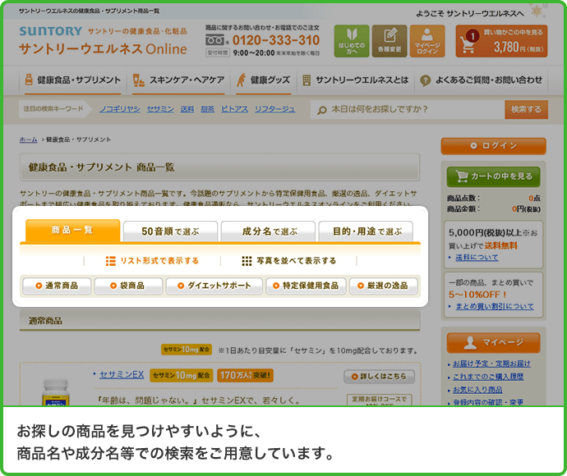Jump to 袋商品 category

click(128, 286)
